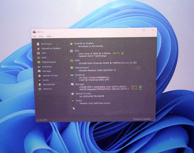Click the CPU temperature indicator icon
Viewport: 194px width, 153px height.
[x=122, y=53]
